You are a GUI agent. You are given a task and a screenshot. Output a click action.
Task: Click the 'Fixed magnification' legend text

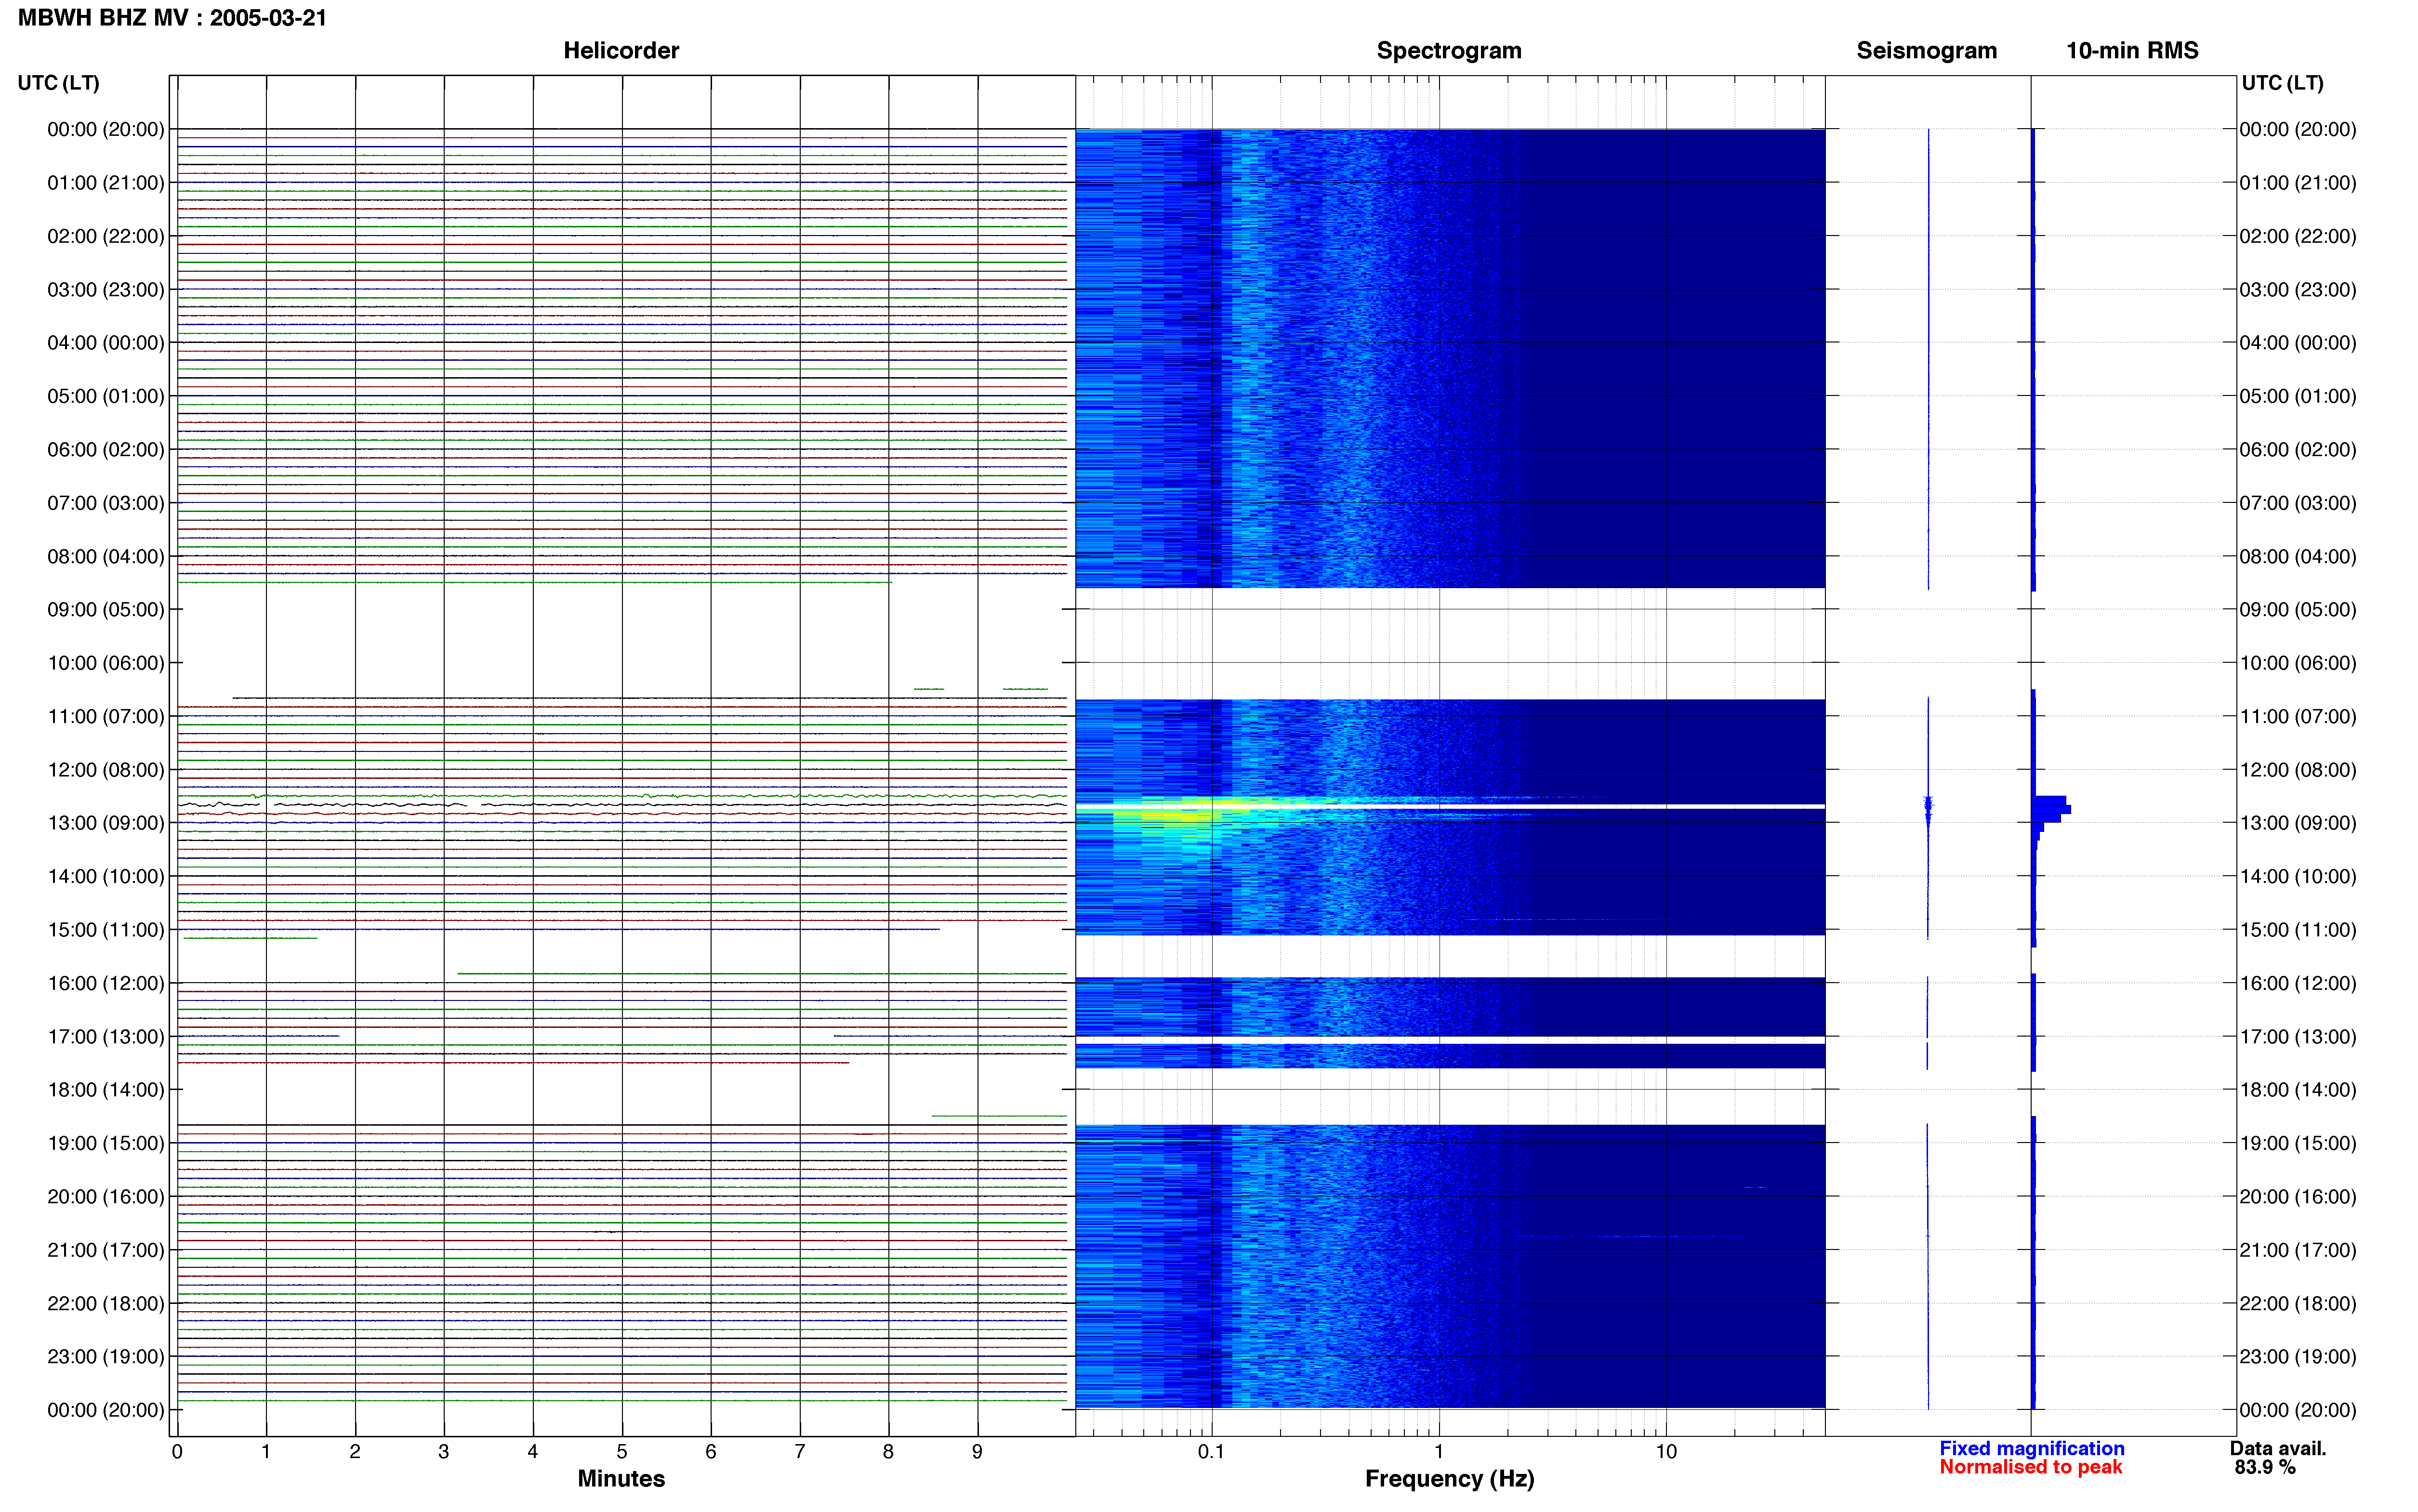coord(2031,1448)
